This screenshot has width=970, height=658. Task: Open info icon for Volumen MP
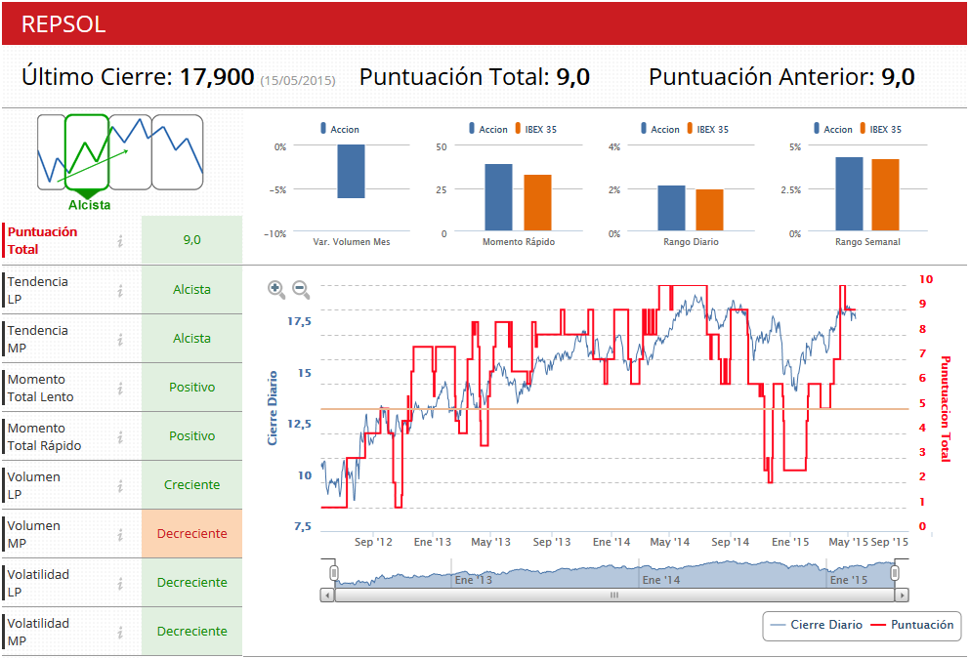pyautogui.click(x=120, y=534)
